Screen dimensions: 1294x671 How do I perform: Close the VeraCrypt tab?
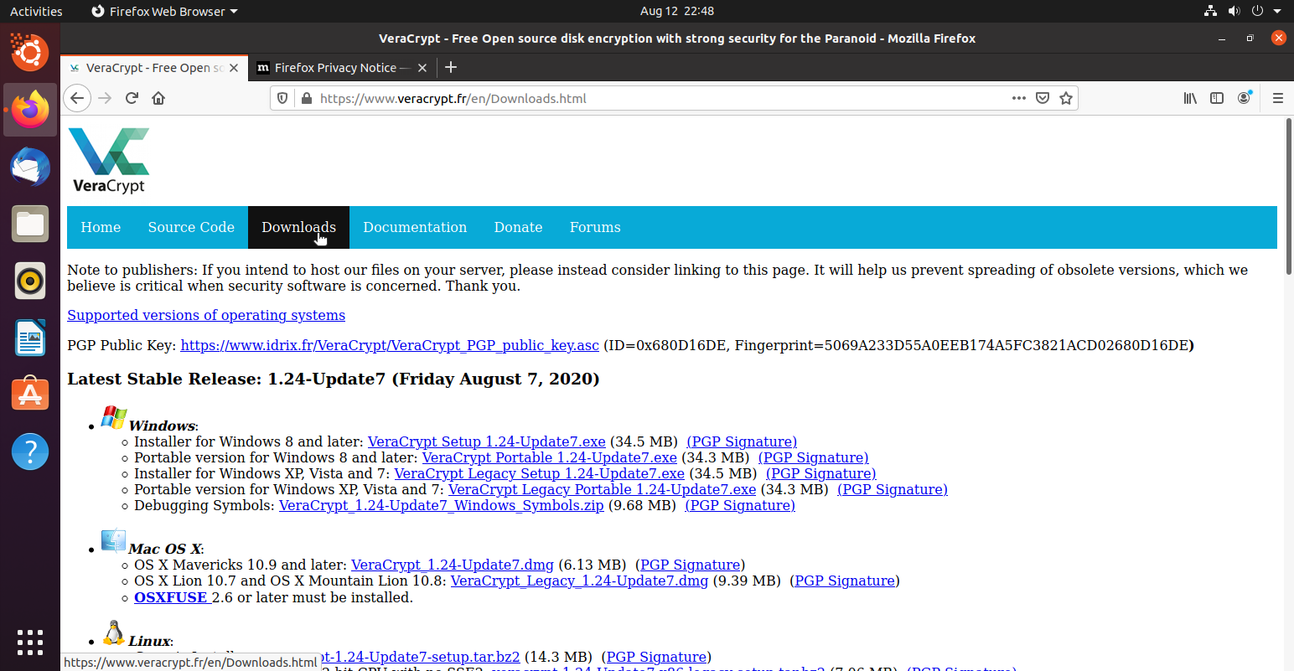point(234,68)
